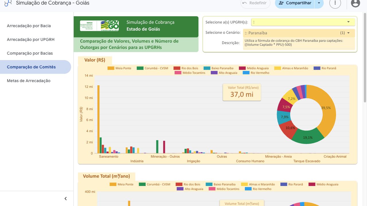Click Rio Paraná swatch in Valor legend
The height and width of the screenshot is (206, 367).
317,68
